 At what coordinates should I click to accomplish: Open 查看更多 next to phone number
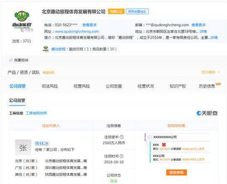click(89, 25)
